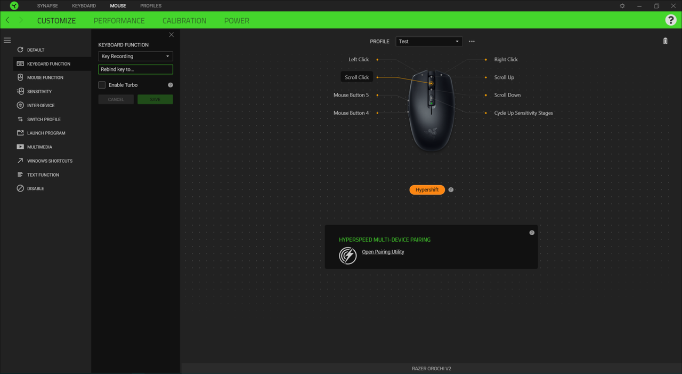Image resolution: width=682 pixels, height=374 pixels.
Task: Click the Razer logo icon
Action: (x=14, y=6)
